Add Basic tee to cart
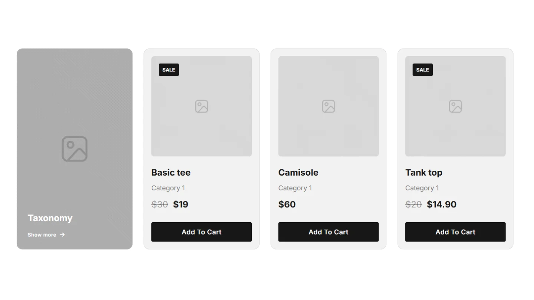Screen dimensions: 534x300 (x=201, y=232)
